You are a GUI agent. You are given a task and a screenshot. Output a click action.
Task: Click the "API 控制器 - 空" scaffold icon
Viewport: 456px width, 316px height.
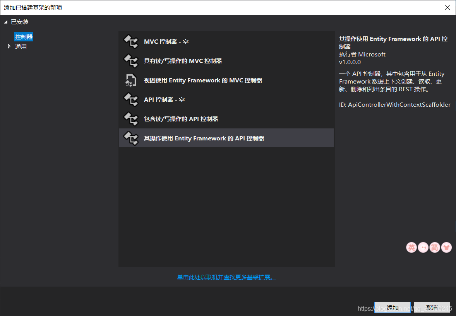click(x=130, y=99)
